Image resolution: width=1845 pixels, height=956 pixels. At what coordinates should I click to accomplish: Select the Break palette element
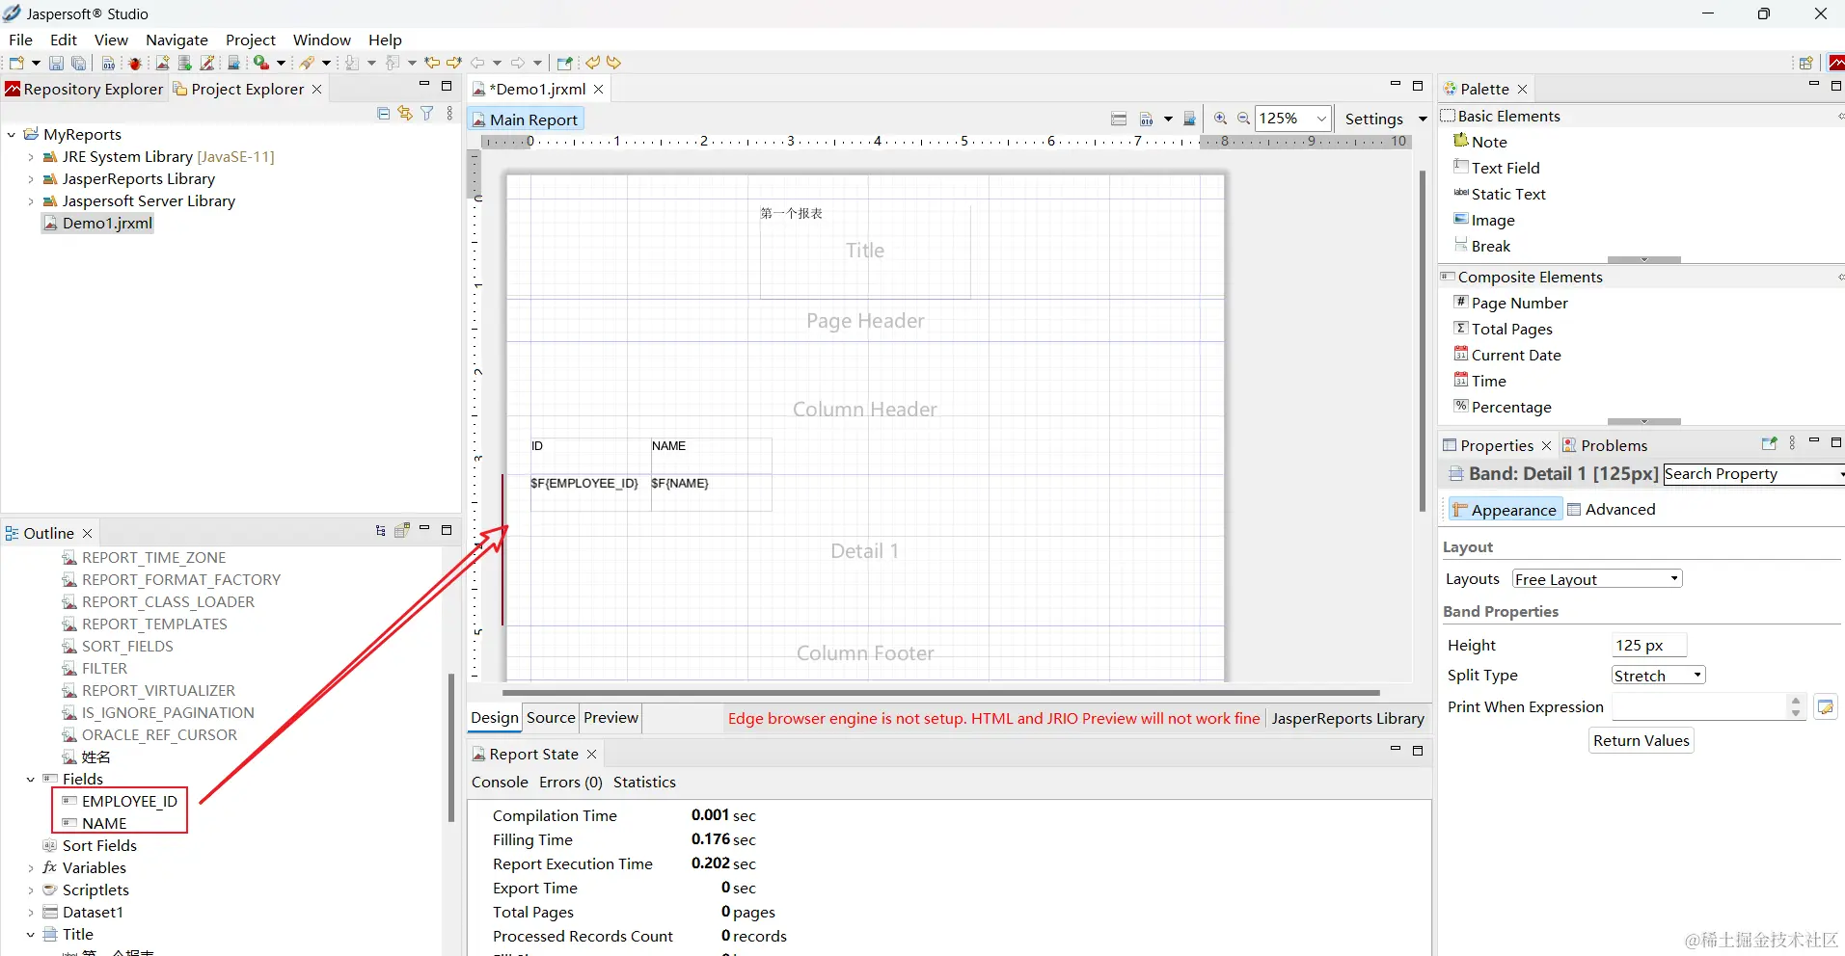(x=1482, y=246)
